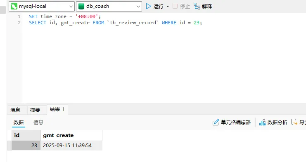Click the Explain query plan icon
The width and height of the screenshot is (306, 162).
tap(197, 6)
